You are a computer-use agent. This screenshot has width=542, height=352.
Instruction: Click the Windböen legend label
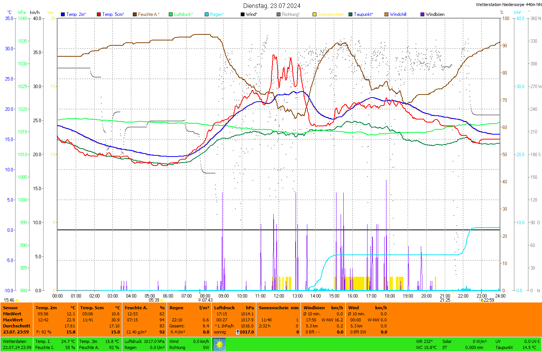point(435,14)
